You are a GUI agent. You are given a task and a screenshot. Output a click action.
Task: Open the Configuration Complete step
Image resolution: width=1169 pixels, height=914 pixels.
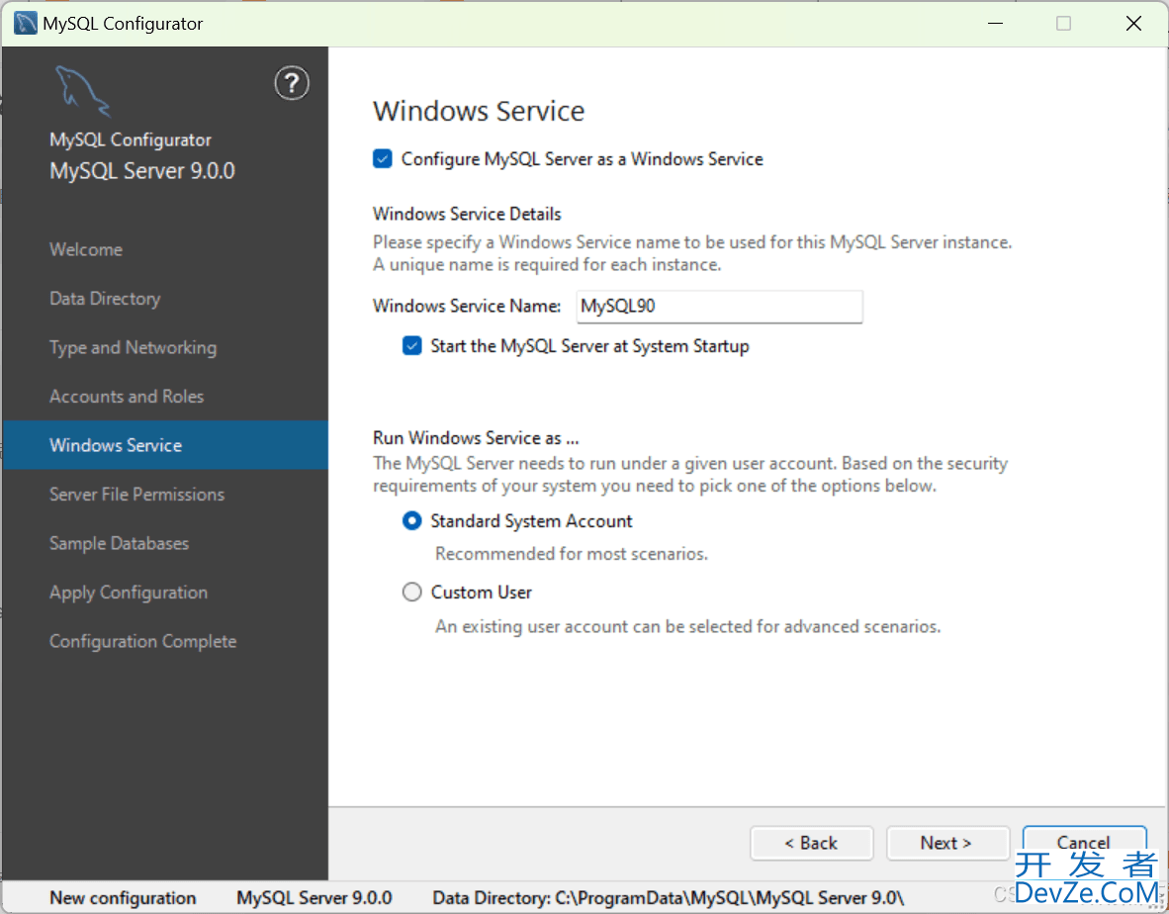click(x=143, y=642)
